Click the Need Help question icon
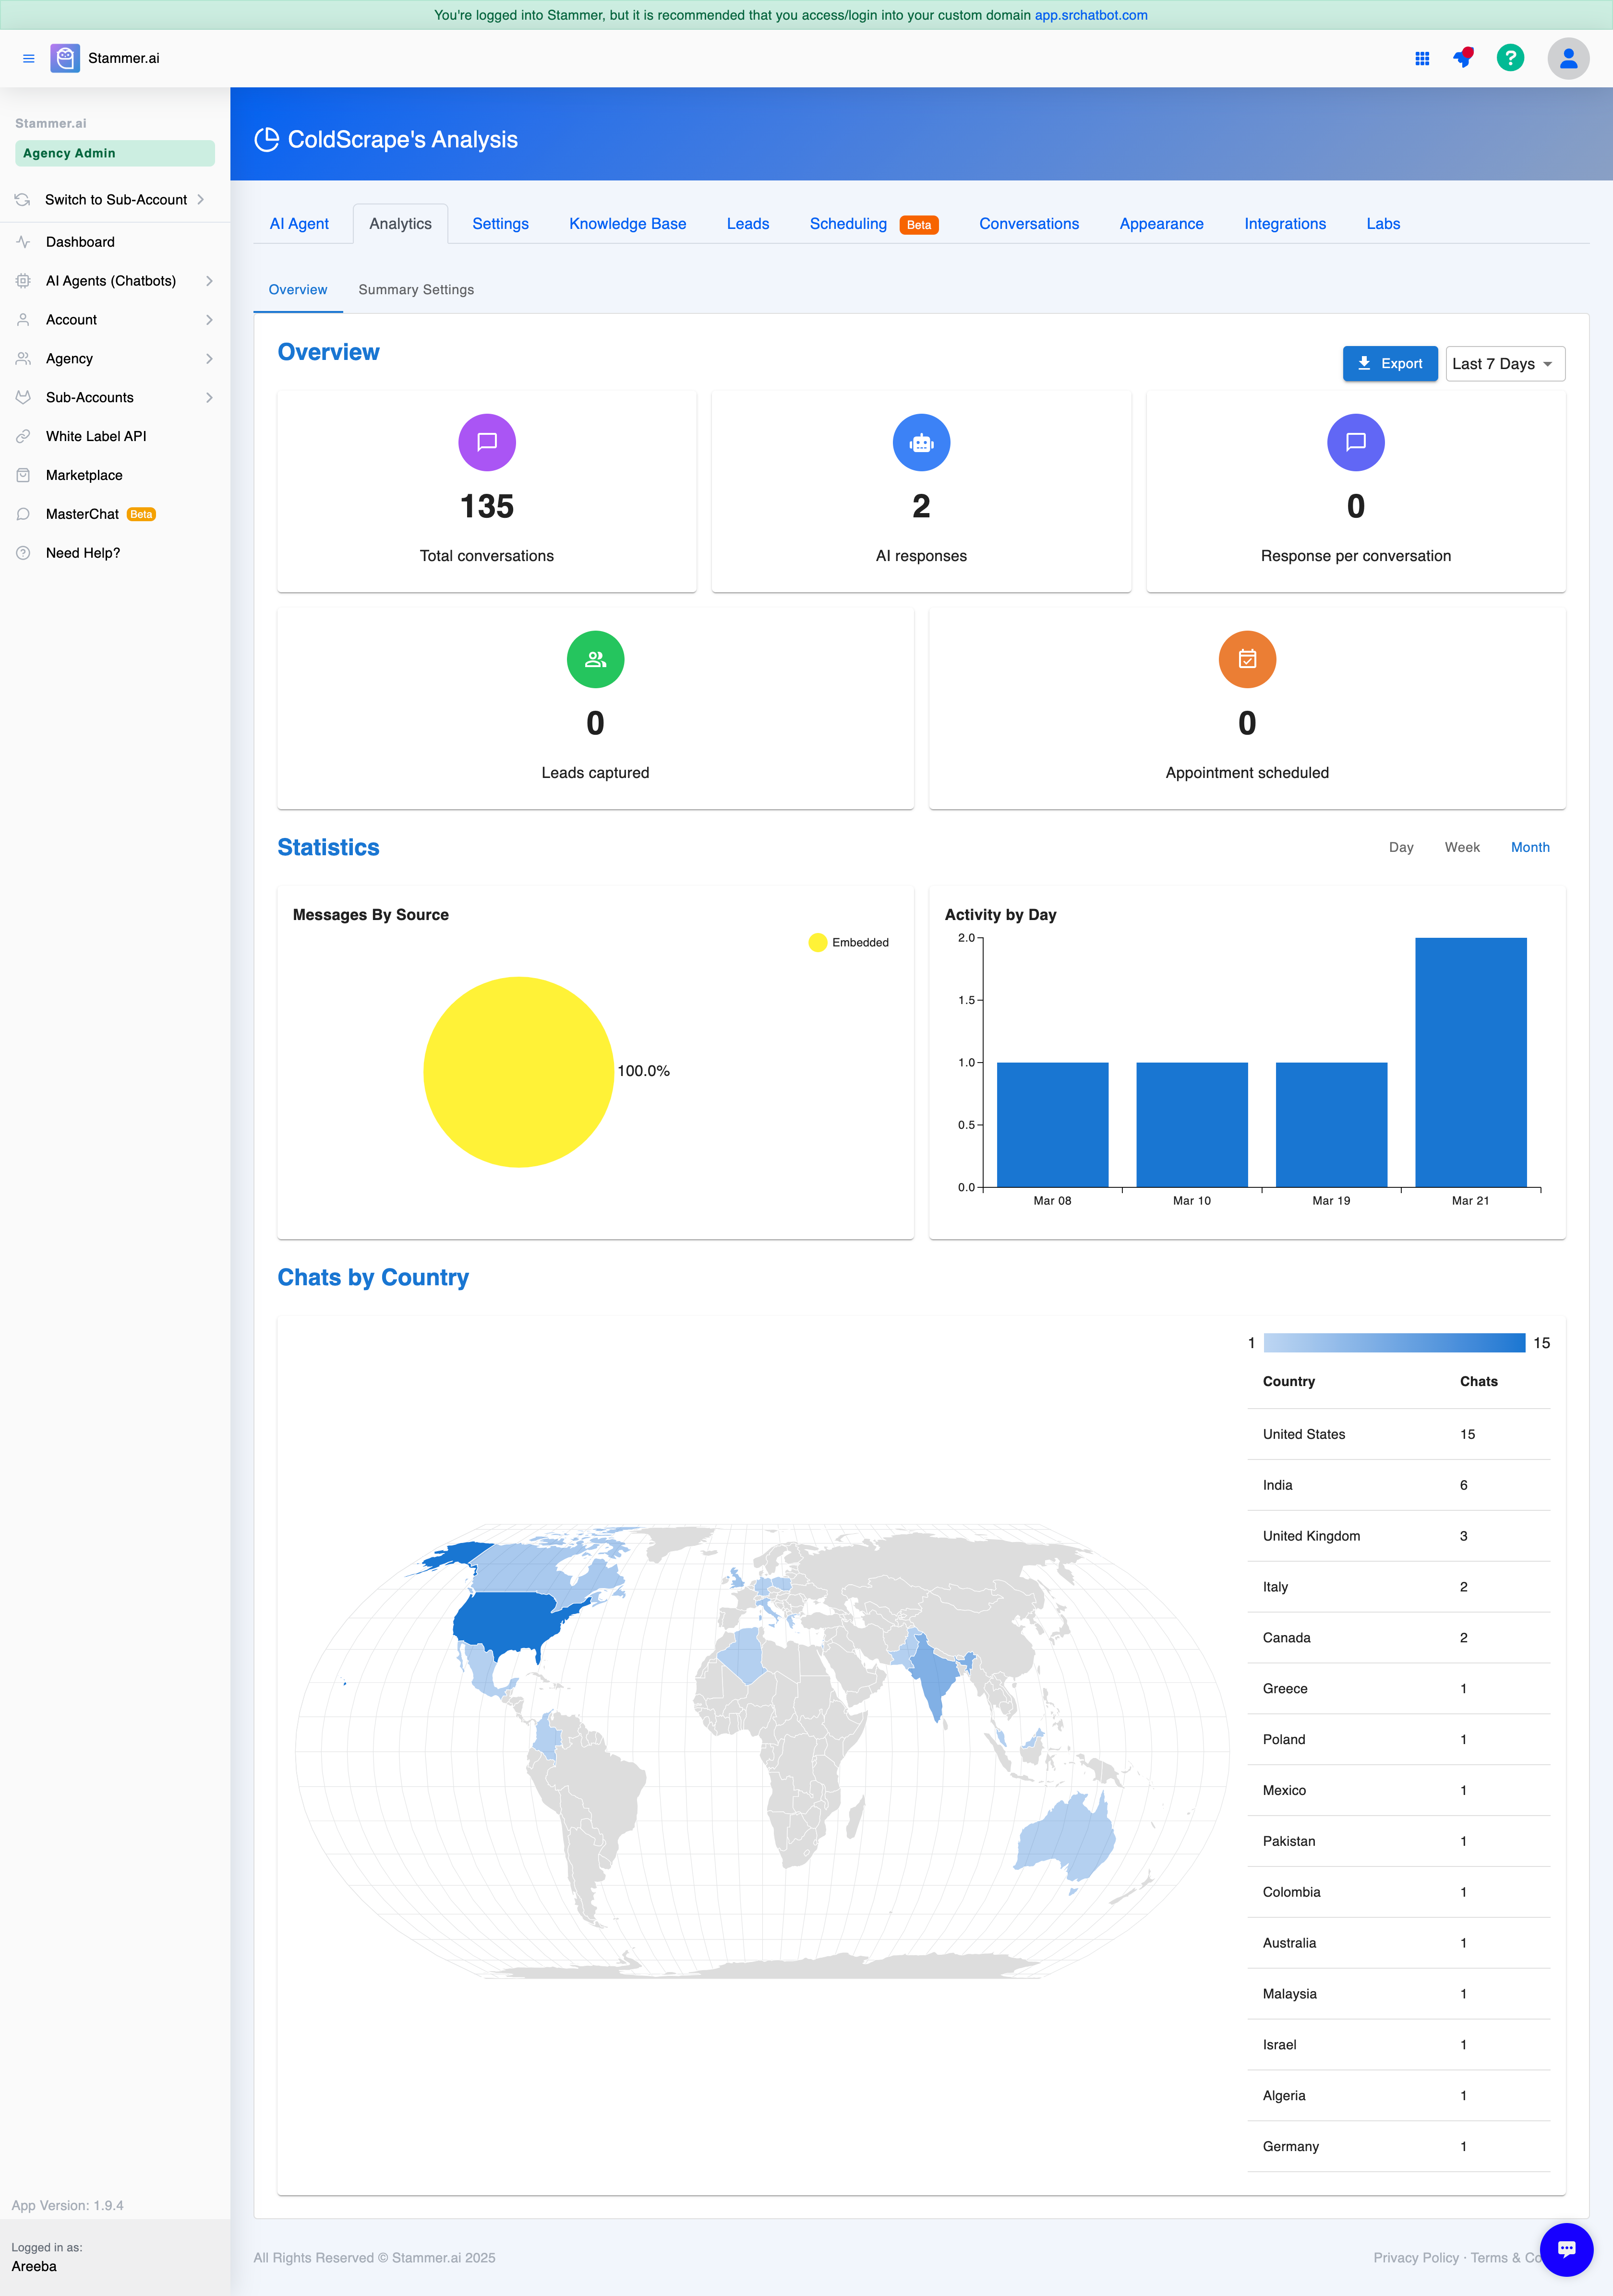 (23, 553)
